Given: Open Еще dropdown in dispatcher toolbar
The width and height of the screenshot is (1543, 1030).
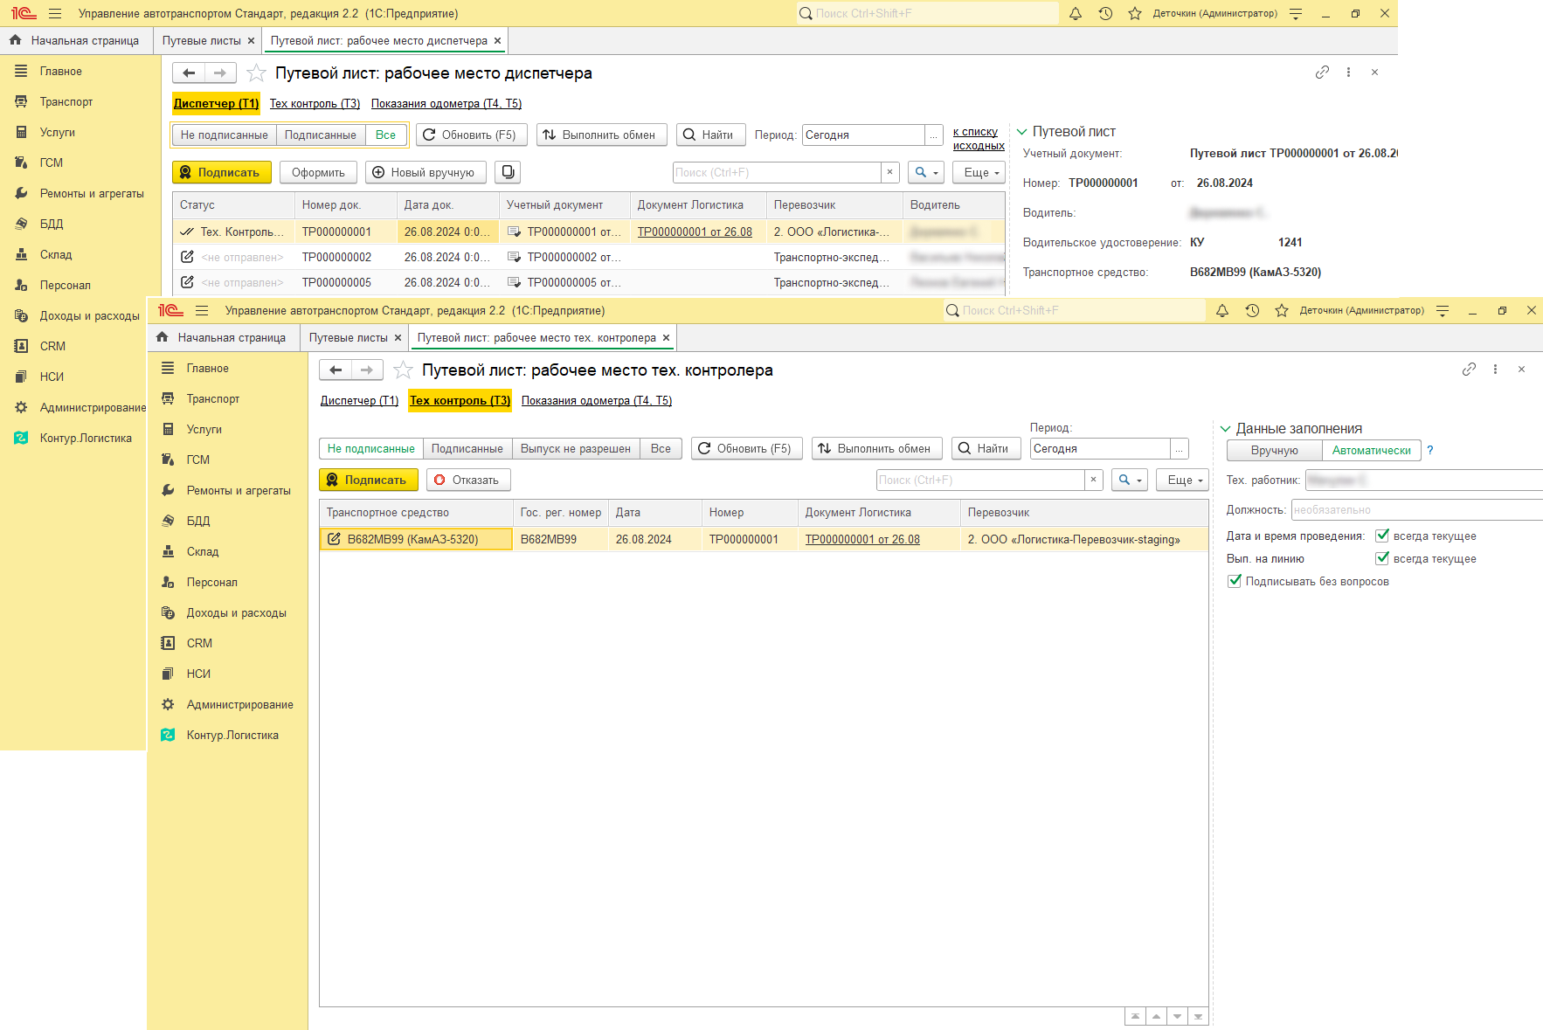Looking at the screenshot, I should 979,173.
